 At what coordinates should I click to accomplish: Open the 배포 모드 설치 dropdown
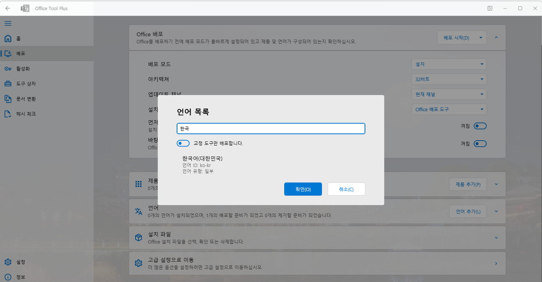point(449,64)
